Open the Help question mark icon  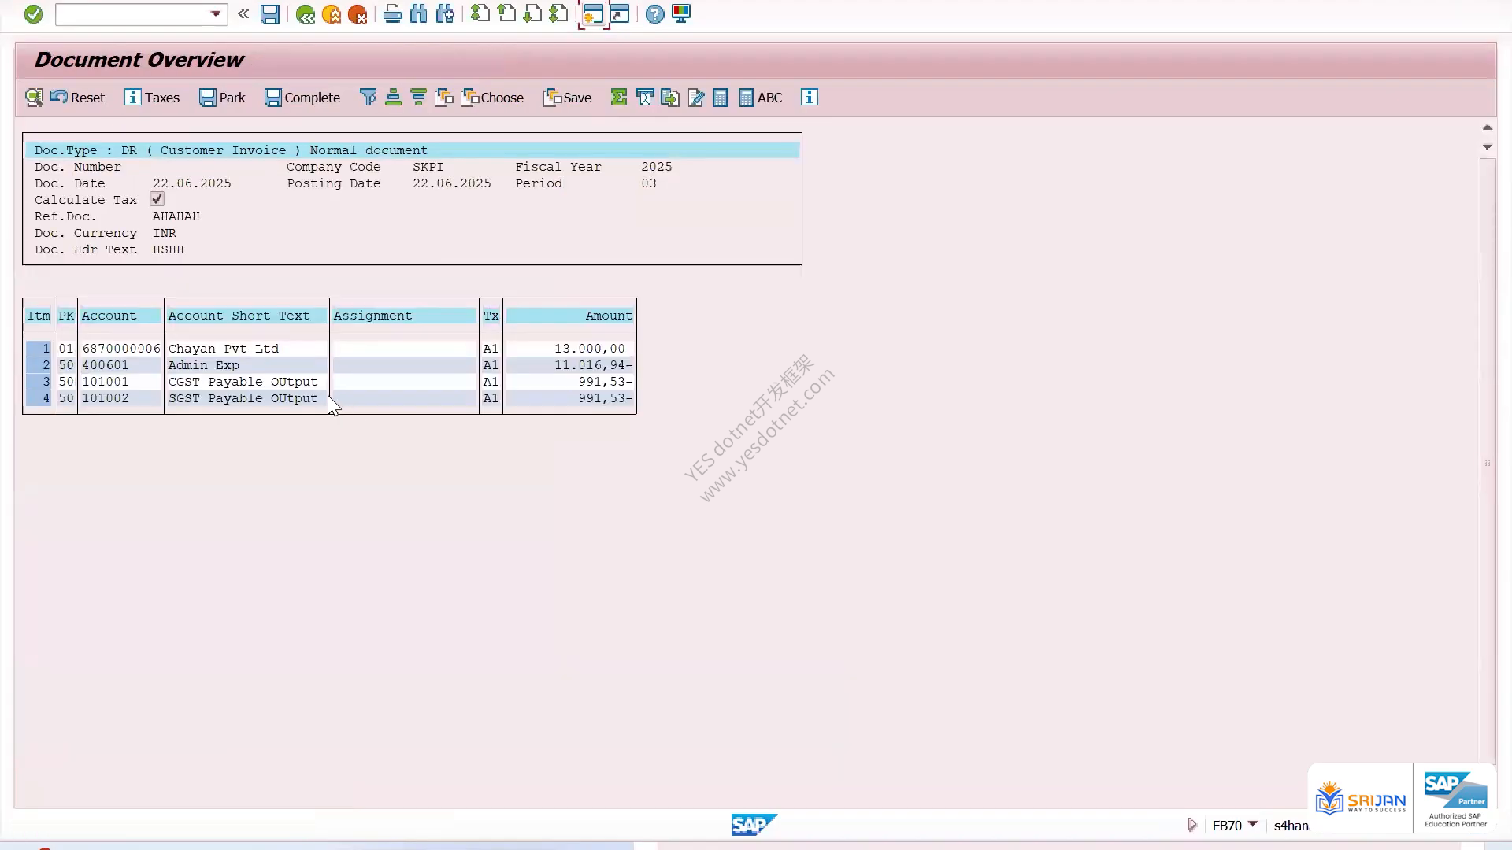654,14
